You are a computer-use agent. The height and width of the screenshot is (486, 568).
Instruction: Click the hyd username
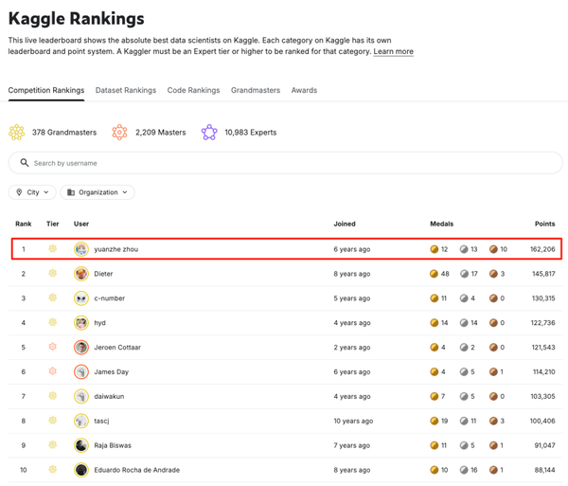pyautogui.click(x=99, y=322)
